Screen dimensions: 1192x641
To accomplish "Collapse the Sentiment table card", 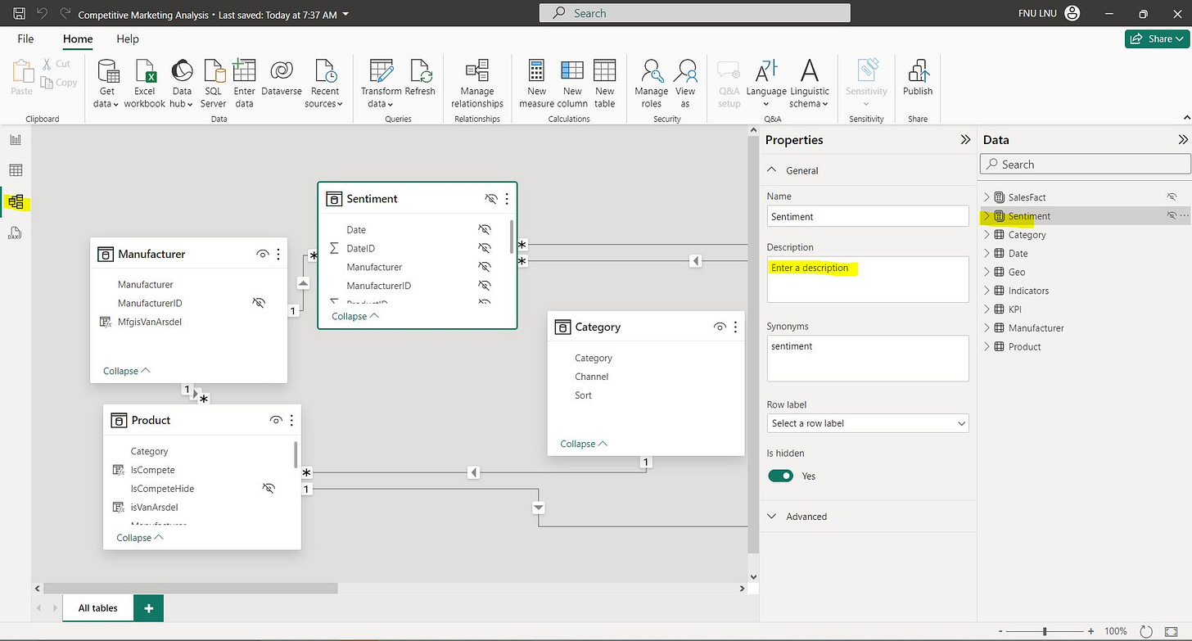I will pyautogui.click(x=355, y=316).
